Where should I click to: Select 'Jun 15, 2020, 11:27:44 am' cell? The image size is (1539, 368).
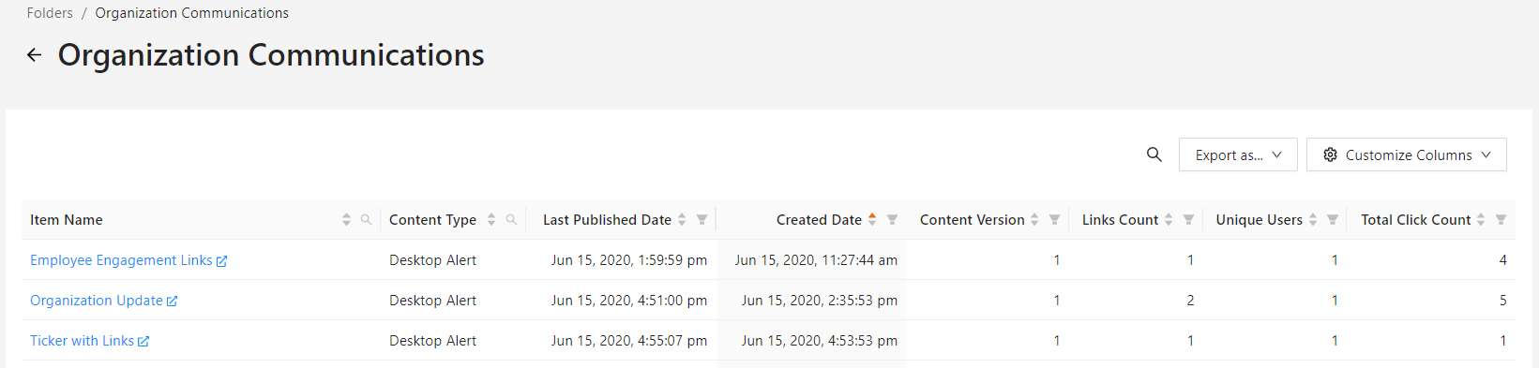tap(816, 260)
